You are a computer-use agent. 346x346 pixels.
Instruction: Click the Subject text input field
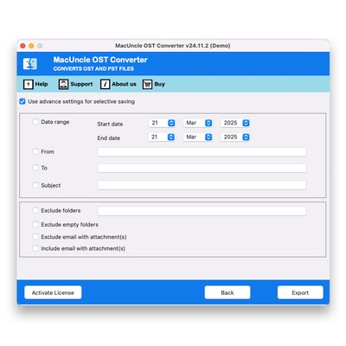pos(202,185)
